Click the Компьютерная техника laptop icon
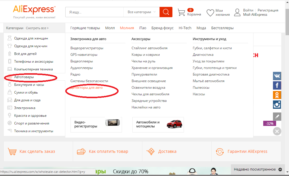 click(9, 69)
